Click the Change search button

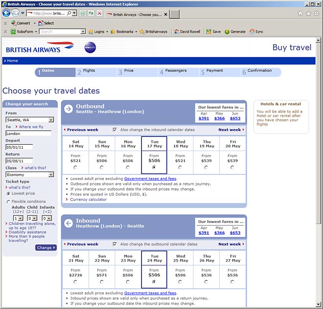[x=46, y=248]
